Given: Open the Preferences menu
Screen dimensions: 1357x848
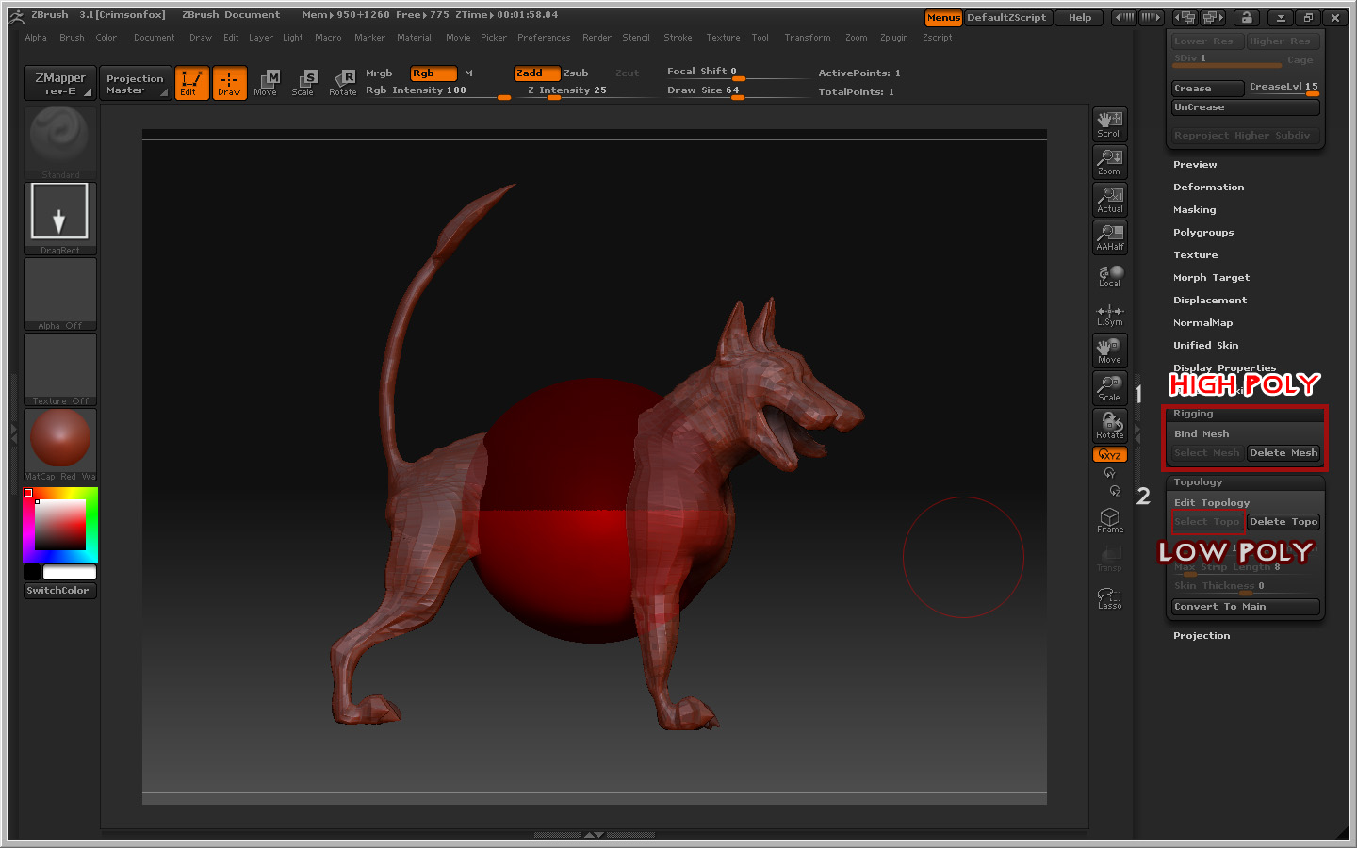Looking at the screenshot, I should coord(543,38).
